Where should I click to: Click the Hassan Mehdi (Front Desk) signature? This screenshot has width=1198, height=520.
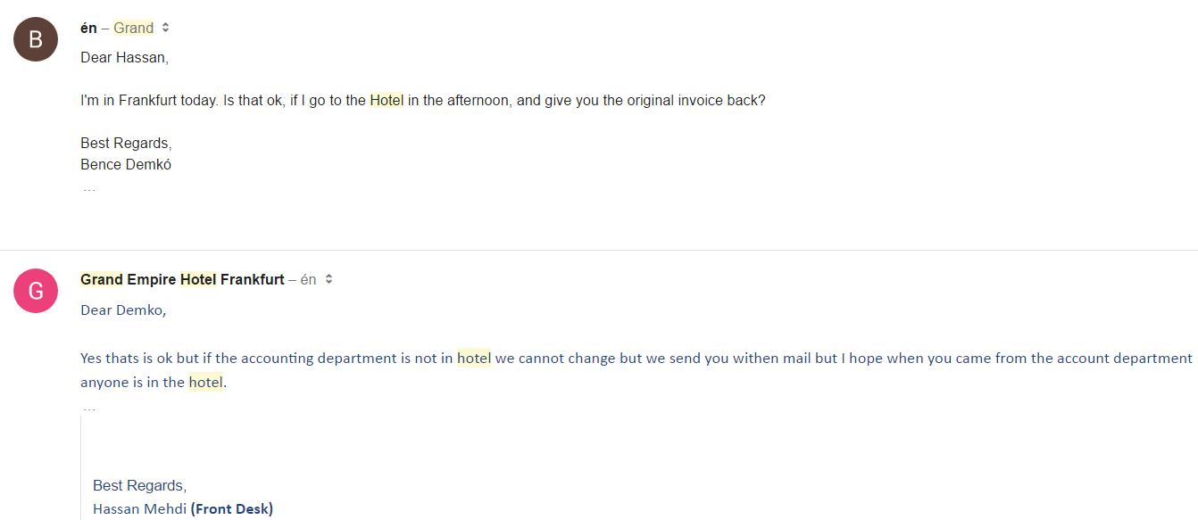(183, 509)
